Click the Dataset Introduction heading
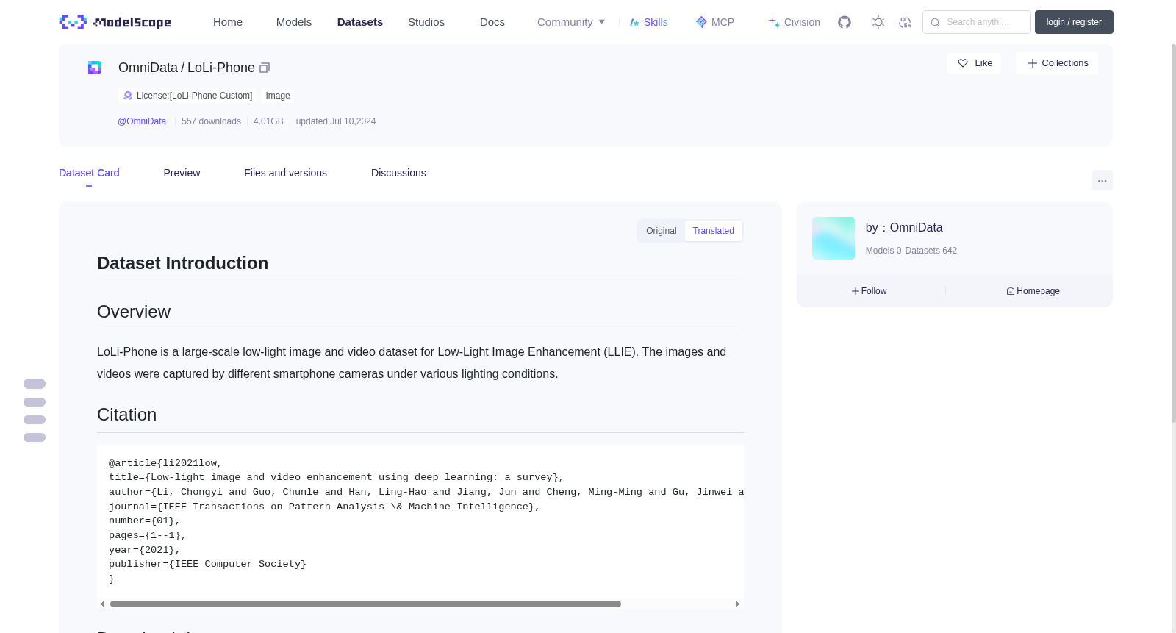 [183, 263]
